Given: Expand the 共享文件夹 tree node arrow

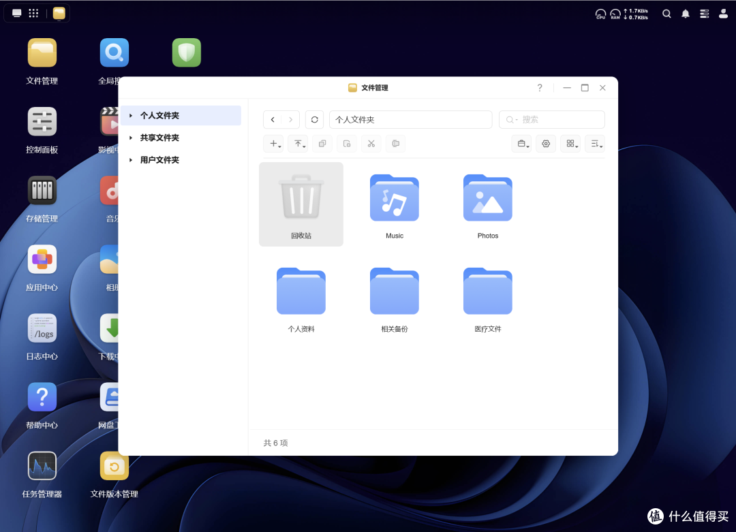Looking at the screenshot, I should pyautogui.click(x=131, y=138).
